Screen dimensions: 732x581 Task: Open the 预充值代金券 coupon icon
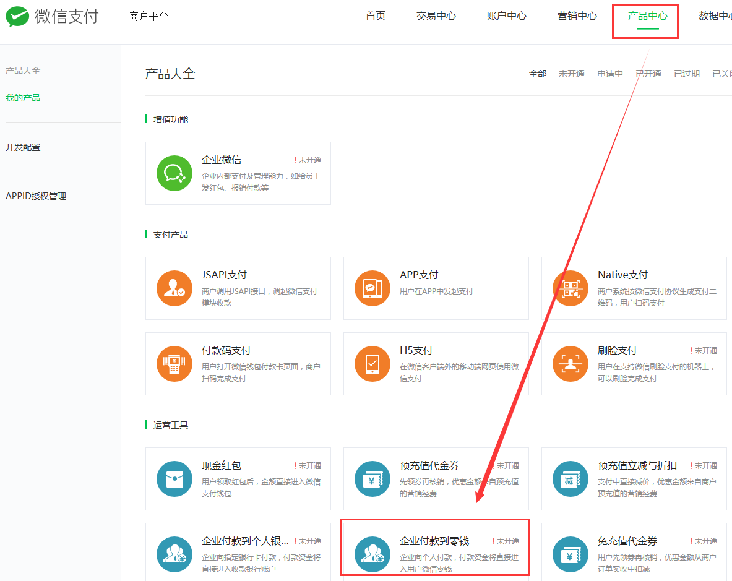tap(372, 480)
